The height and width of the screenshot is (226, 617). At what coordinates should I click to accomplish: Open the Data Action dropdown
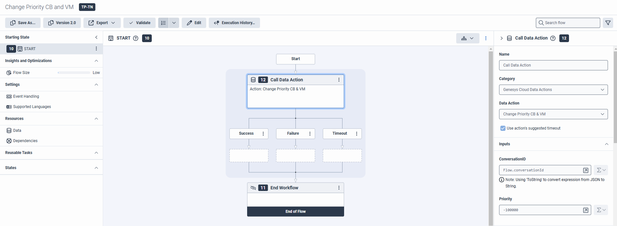[553, 114]
